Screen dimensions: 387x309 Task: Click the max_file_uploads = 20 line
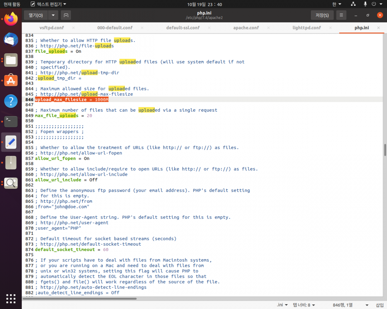[x=64, y=116]
